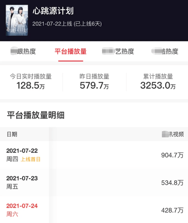Tap the 今日实时播放量 128.5万 stat
The width and height of the screenshot is (188, 223).
point(31,82)
